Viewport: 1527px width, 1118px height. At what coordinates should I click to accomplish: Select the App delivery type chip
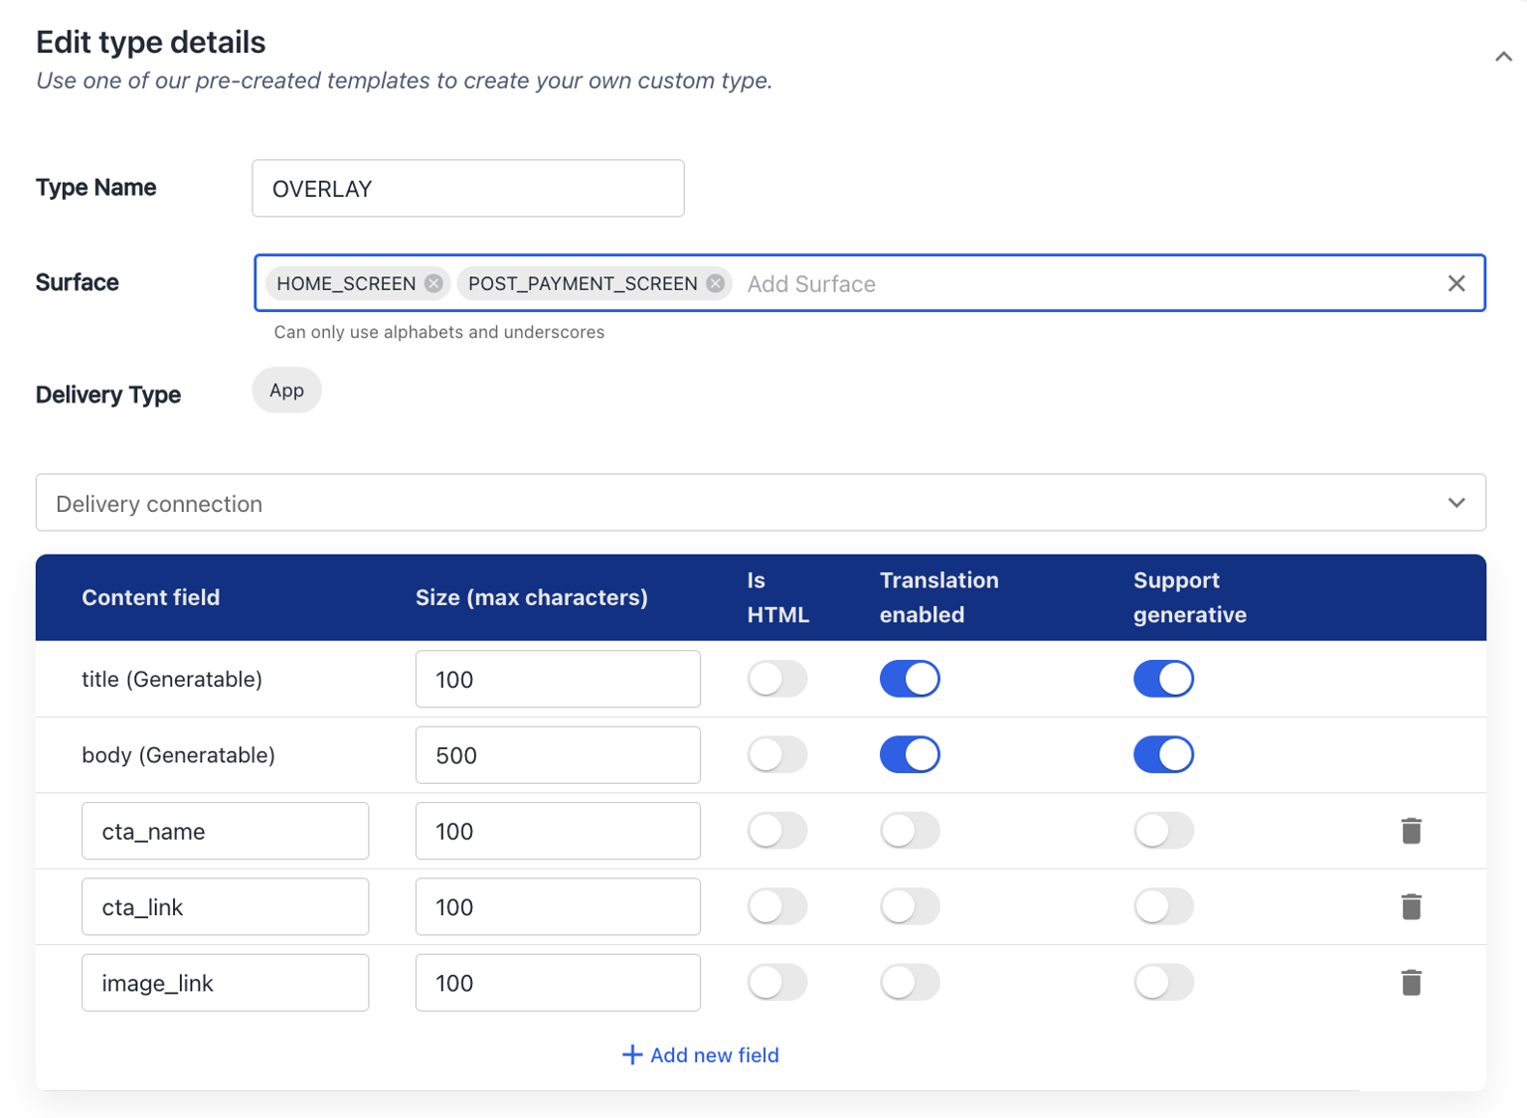[286, 391]
